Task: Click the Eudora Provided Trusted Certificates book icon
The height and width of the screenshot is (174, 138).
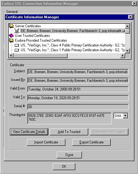Action: (x=11, y=40)
